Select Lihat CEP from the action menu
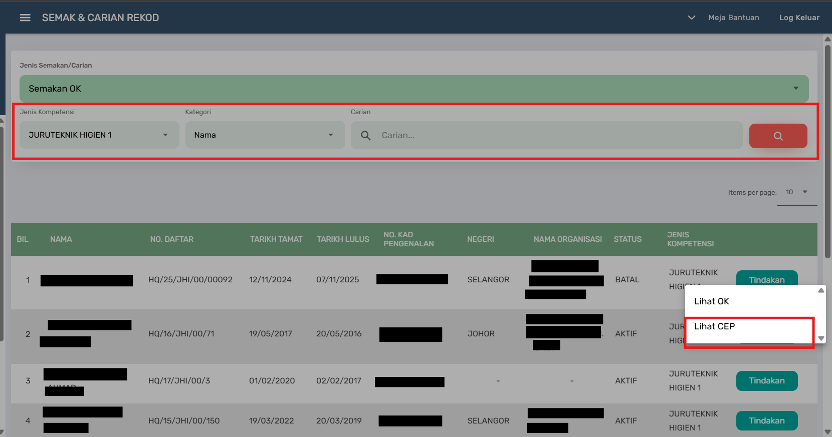The width and height of the screenshot is (832, 437). pos(714,326)
